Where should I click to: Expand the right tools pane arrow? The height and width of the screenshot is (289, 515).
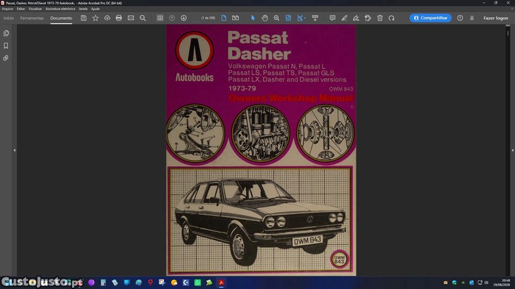point(512,150)
